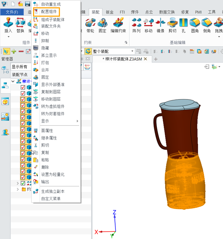Select the 固定 constraint icon in the ribbon
Viewport: 223px width, 239px height.
[103, 23]
